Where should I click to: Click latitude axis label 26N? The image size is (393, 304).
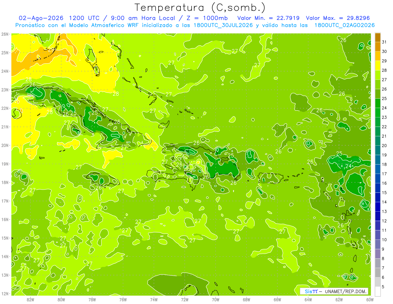[x=5, y=34]
